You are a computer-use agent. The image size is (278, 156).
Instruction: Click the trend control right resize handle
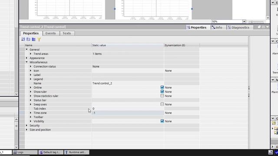(x=192, y=9)
